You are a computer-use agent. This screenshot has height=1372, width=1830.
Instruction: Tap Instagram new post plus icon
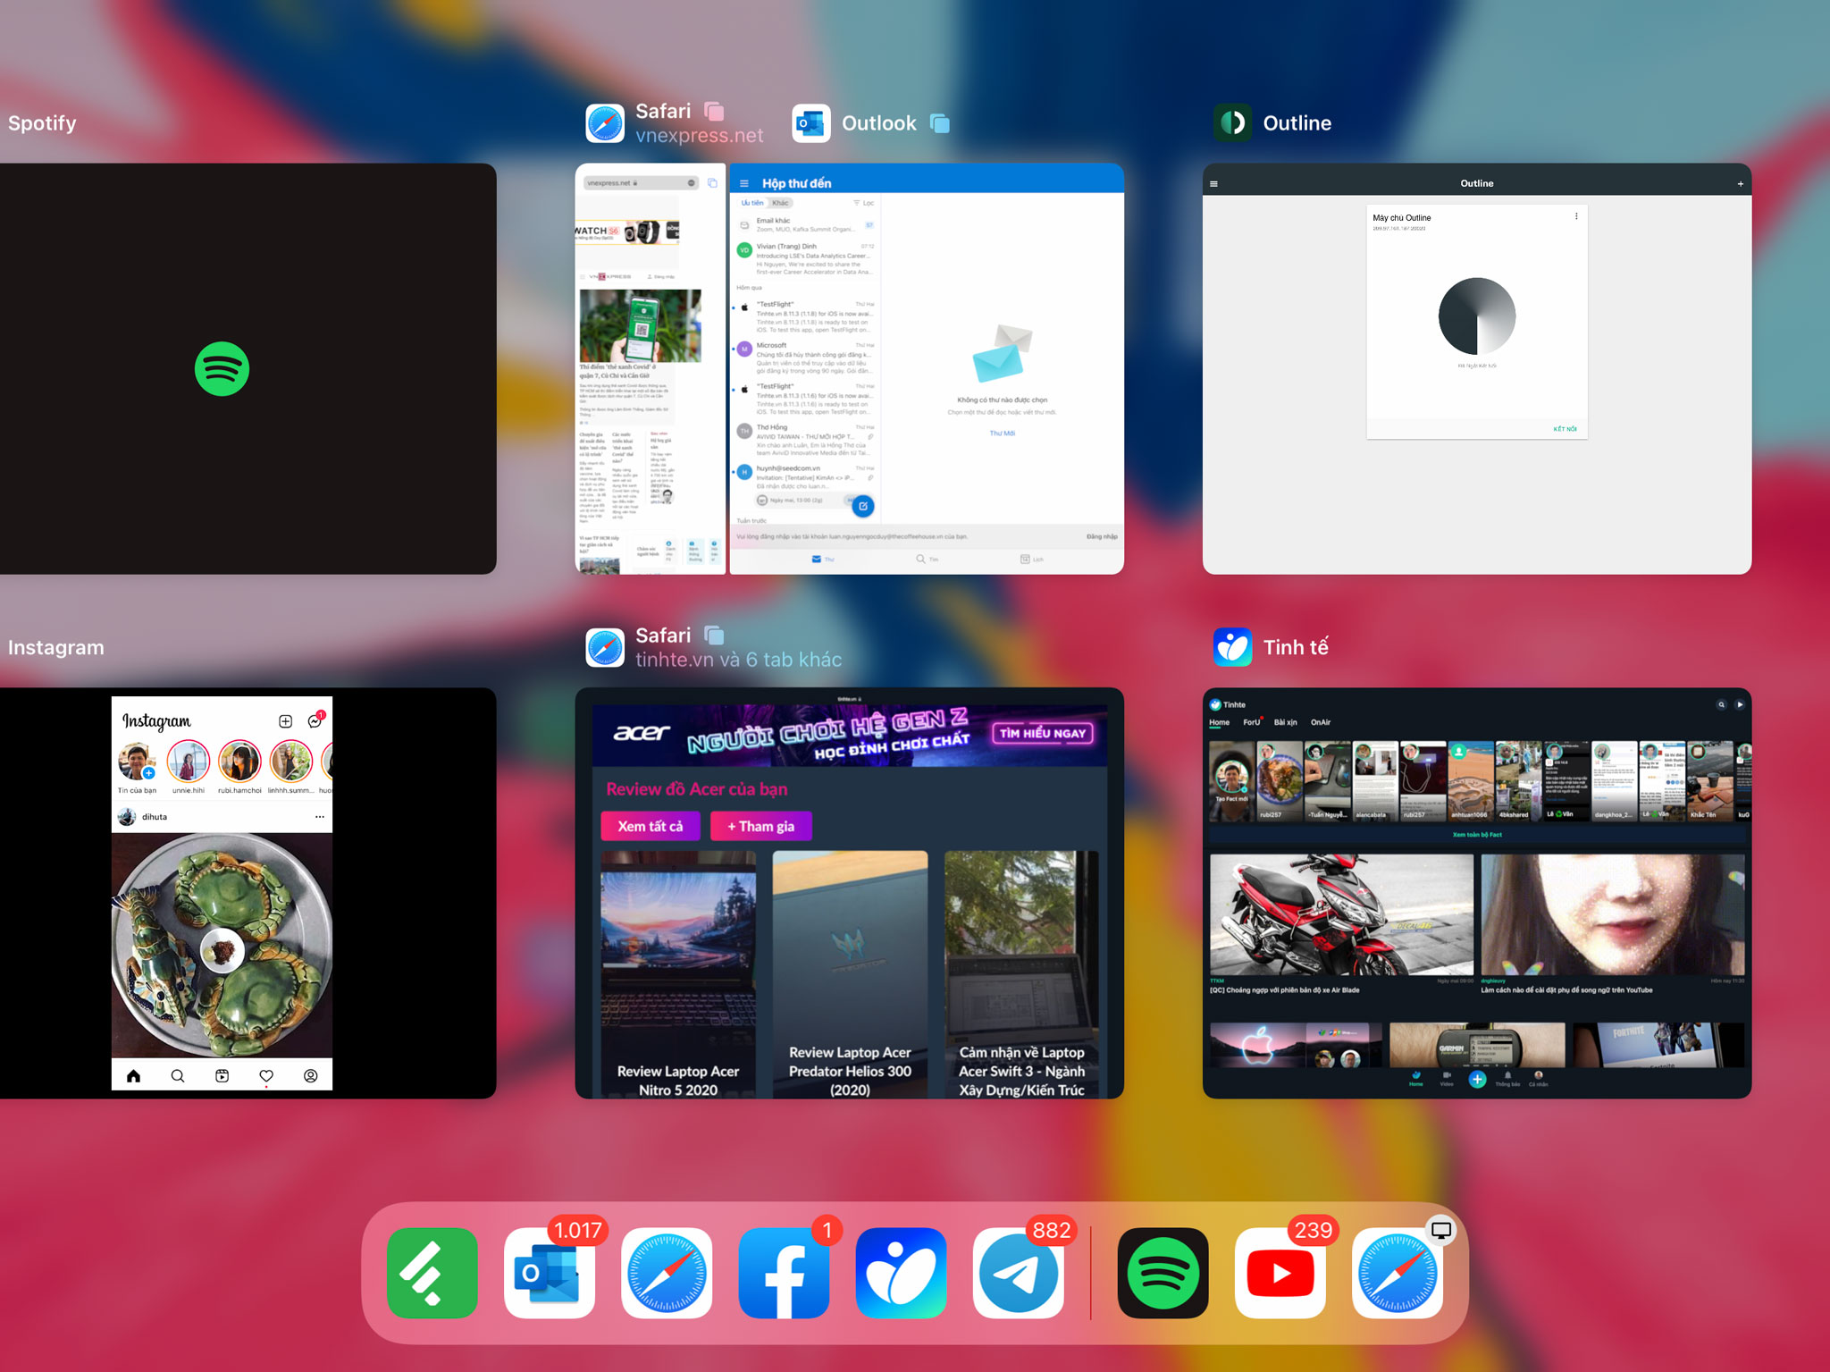coord(285,721)
